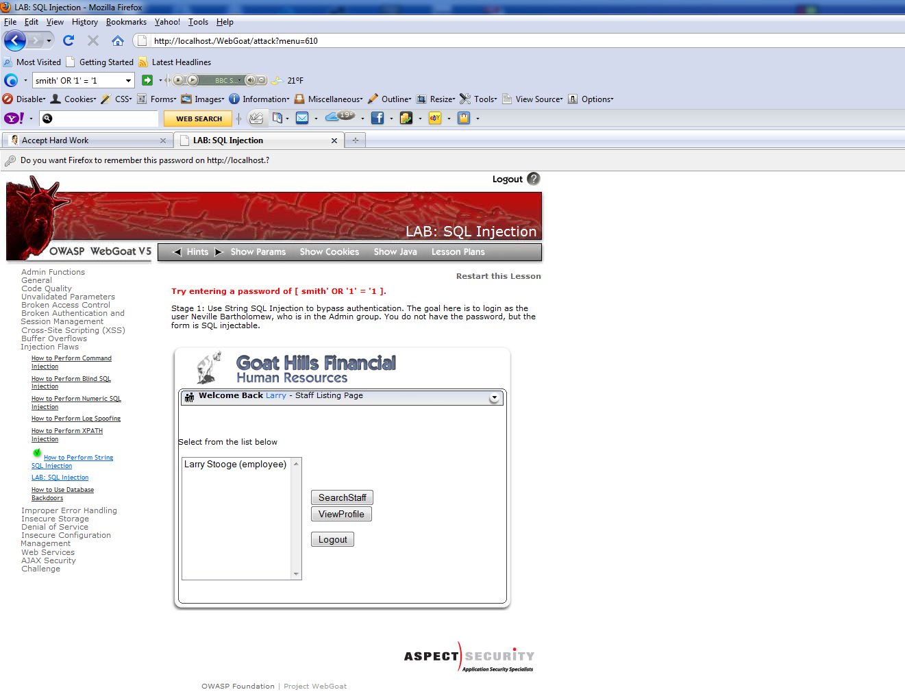Click the weather icon showing 21°F
The height and width of the screenshot is (692, 905).
pyautogui.click(x=277, y=80)
